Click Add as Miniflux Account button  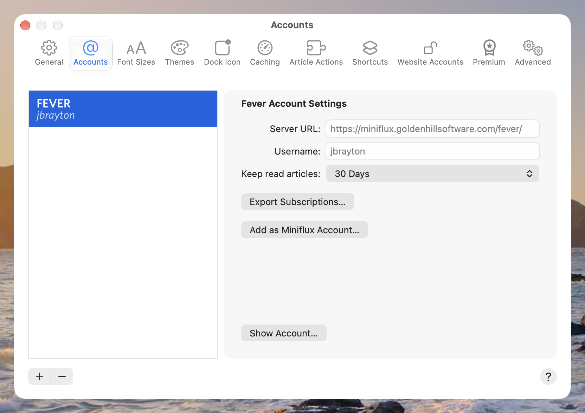coord(304,230)
